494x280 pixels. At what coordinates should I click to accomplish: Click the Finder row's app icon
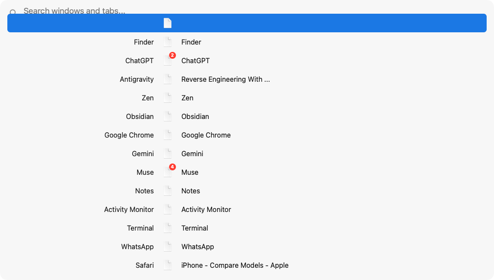168,42
